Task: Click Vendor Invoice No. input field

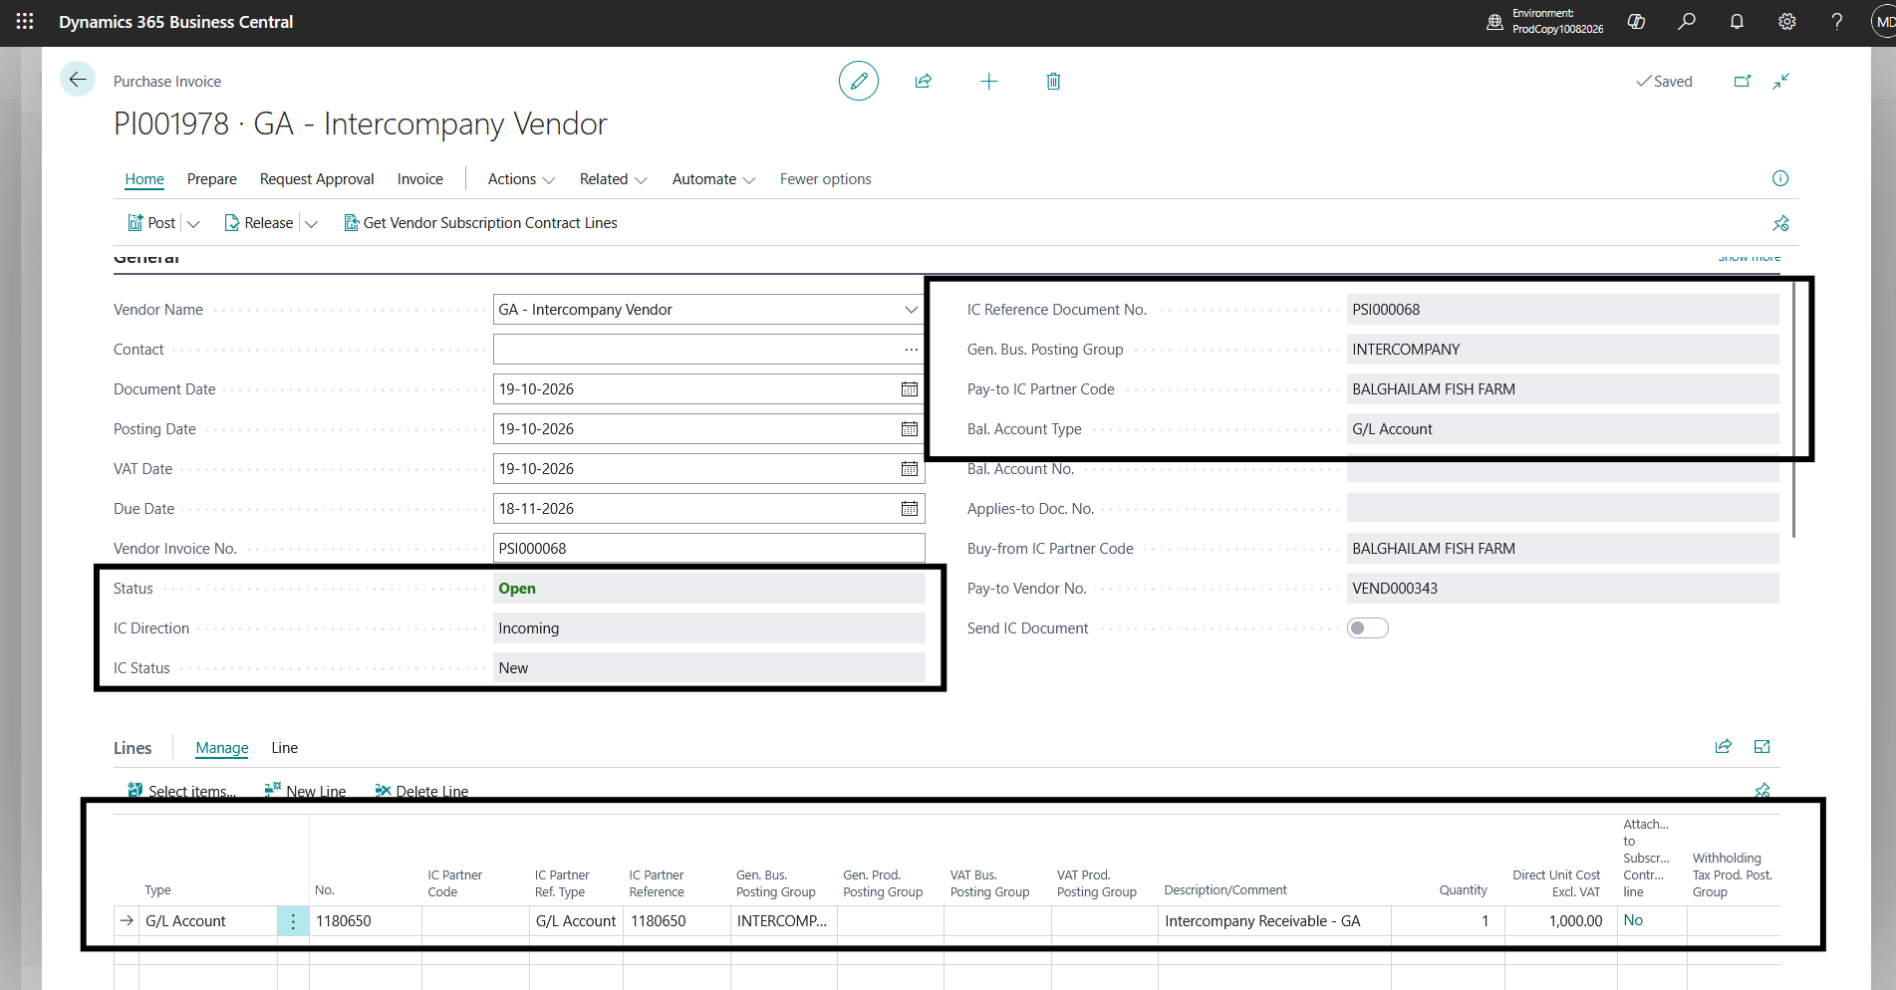Action: pyautogui.click(x=708, y=549)
